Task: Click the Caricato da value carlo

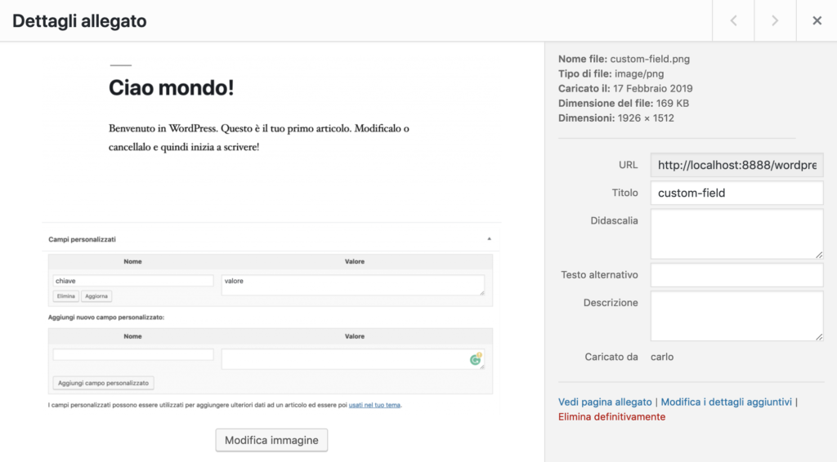Action: coord(662,357)
